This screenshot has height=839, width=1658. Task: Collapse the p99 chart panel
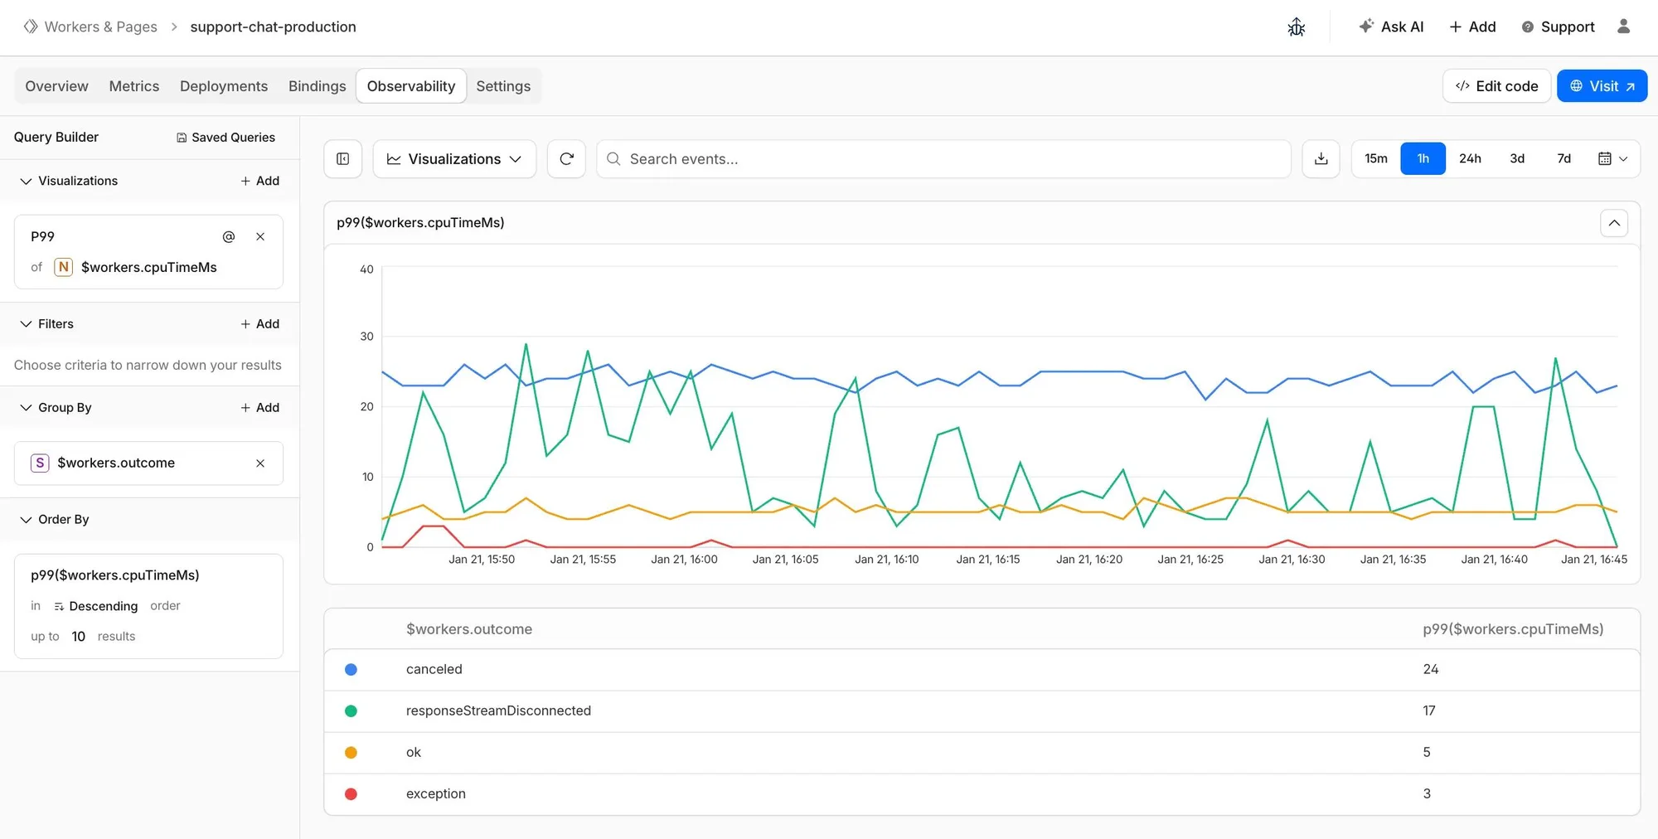click(x=1614, y=223)
